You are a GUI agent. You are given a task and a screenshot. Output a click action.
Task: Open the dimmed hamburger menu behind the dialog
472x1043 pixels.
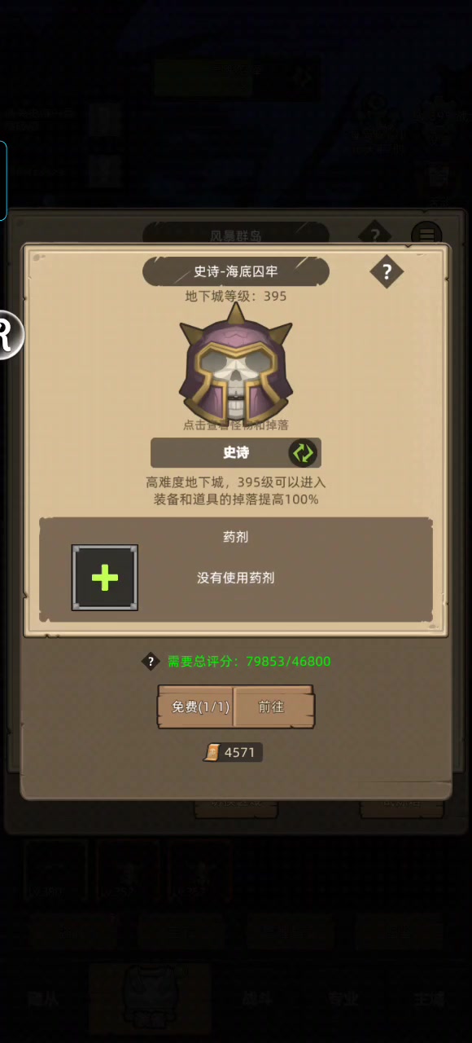tap(426, 235)
